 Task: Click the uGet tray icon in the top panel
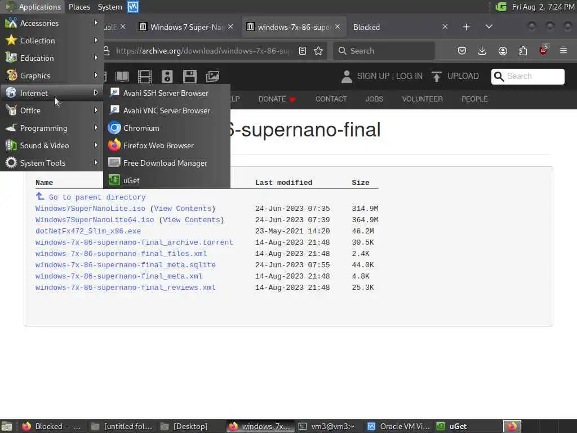tap(501, 7)
